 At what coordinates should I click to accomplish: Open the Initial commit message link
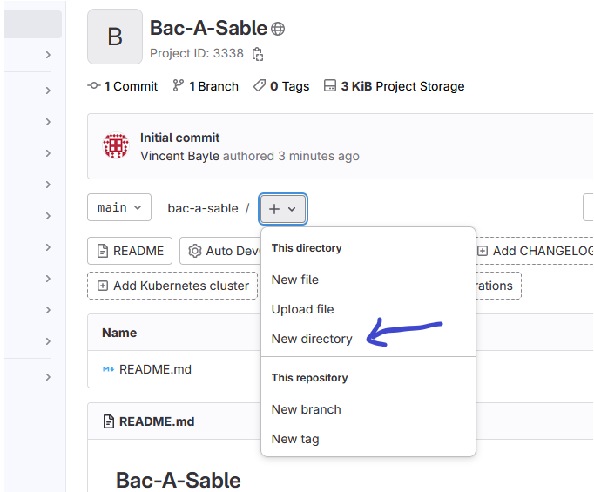(x=179, y=138)
